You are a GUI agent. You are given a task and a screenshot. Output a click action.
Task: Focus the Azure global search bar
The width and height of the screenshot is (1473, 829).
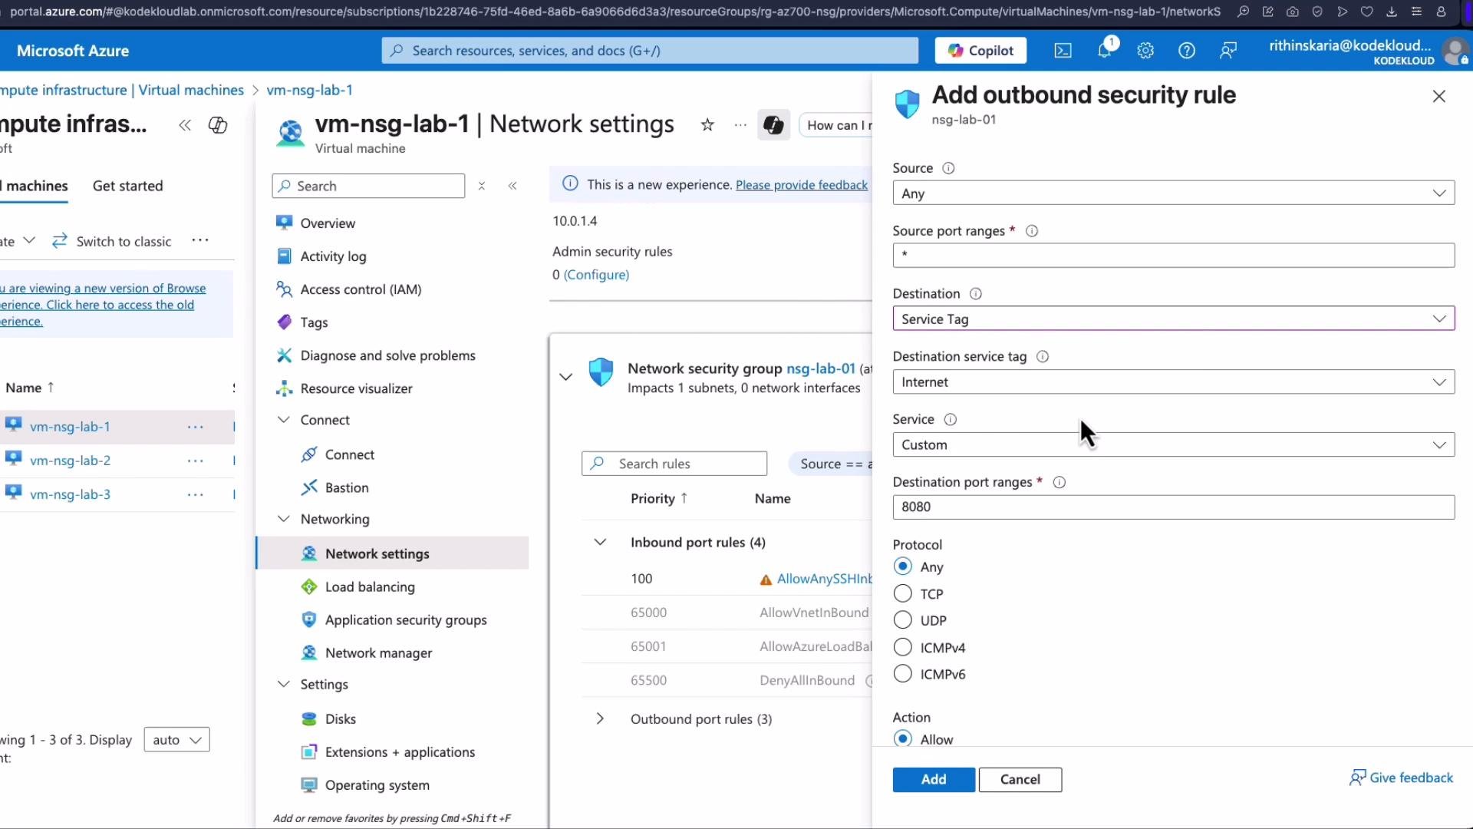pyautogui.click(x=650, y=51)
